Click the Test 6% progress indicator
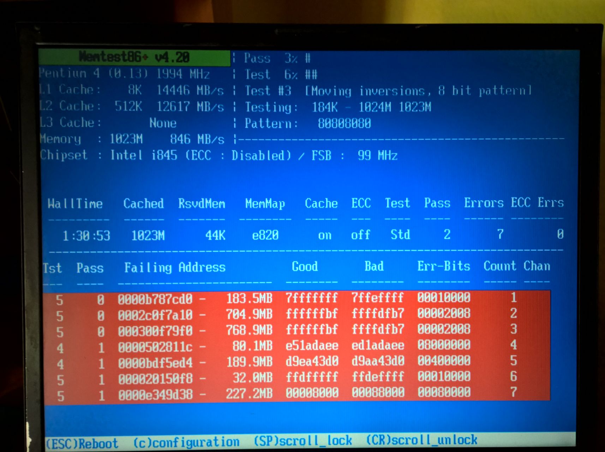 [x=281, y=75]
